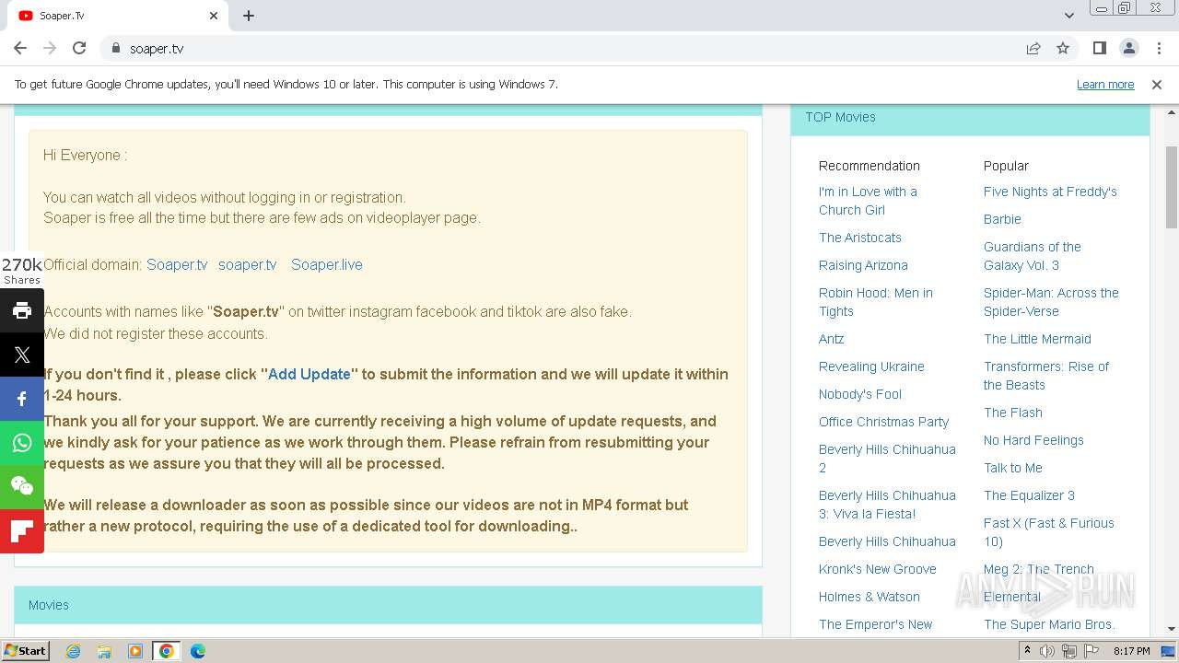Share via the print sidebar icon
This screenshot has width=1179, height=663.
pos(22,310)
